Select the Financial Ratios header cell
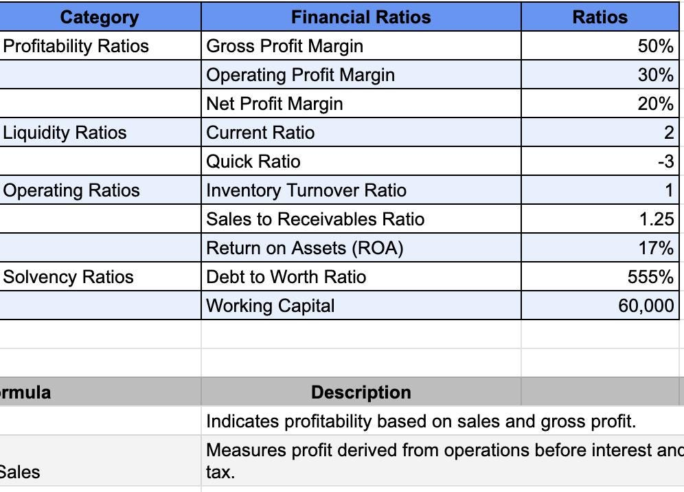This screenshot has height=492, width=684. point(361,17)
